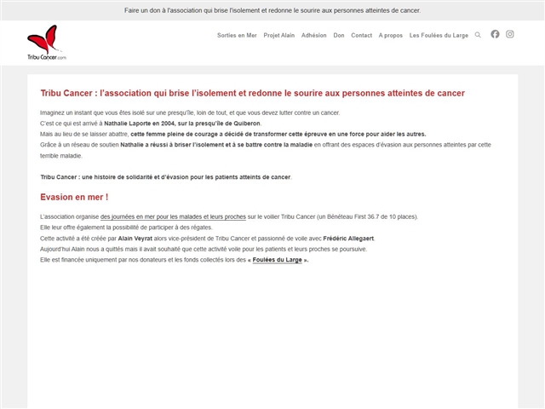
Task: Navigate to the Contact page
Action: (x=361, y=35)
